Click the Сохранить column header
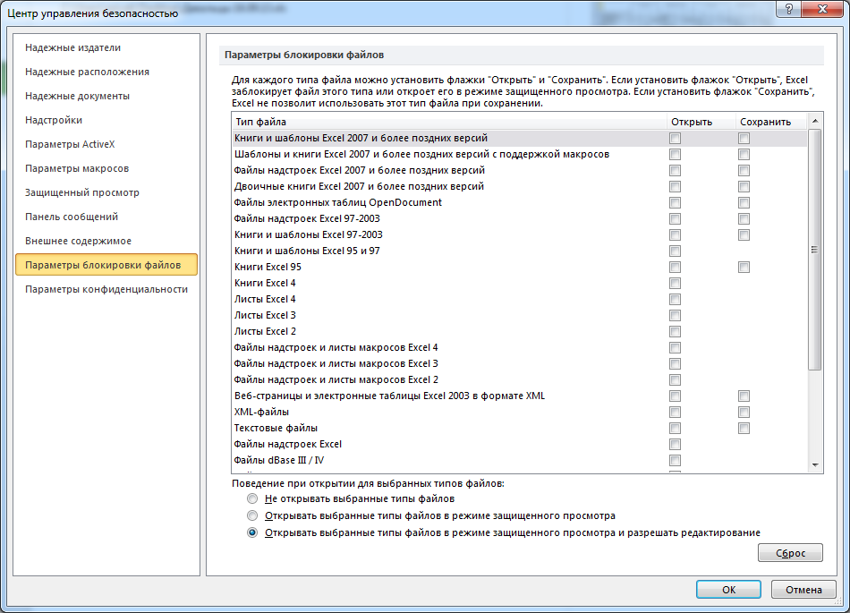 point(771,122)
